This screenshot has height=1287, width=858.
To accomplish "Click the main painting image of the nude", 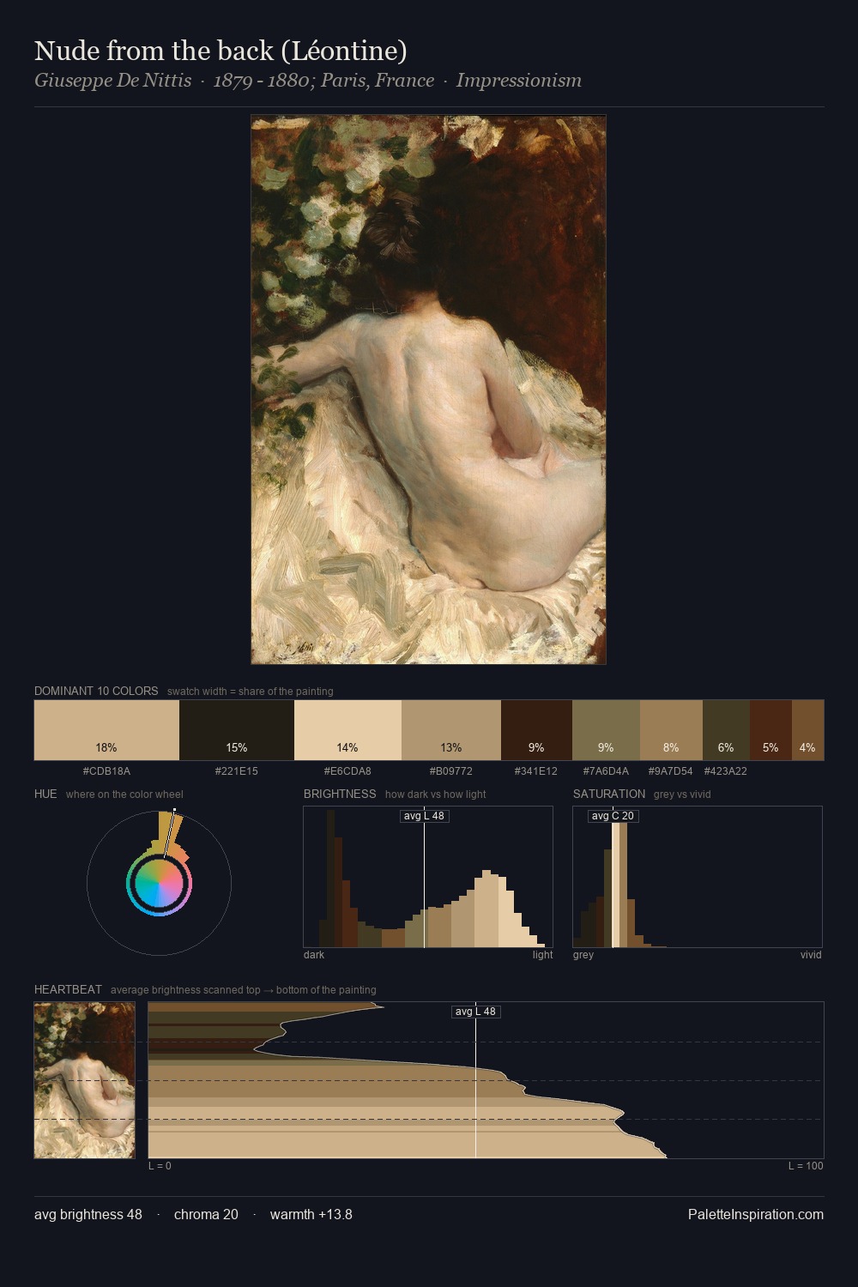I will (428, 390).
